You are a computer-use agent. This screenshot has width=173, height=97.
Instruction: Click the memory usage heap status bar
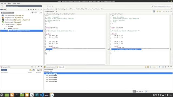pos(139,91)
